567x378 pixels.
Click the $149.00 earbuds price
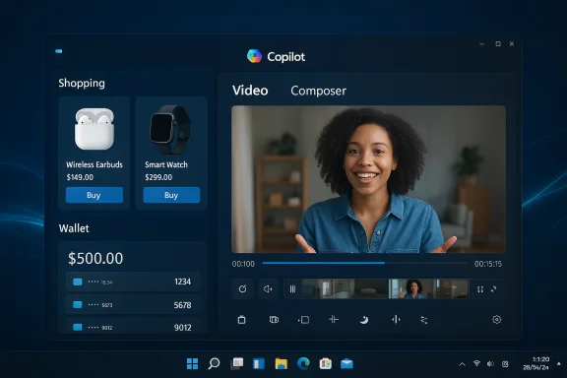(x=80, y=177)
